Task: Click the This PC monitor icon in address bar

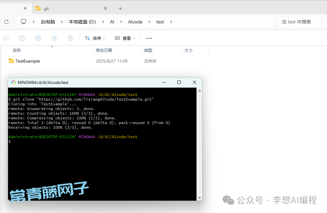Action: [x=23, y=22]
